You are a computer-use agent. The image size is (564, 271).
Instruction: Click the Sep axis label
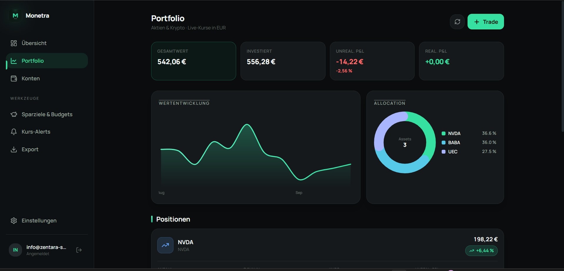[x=299, y=193]
